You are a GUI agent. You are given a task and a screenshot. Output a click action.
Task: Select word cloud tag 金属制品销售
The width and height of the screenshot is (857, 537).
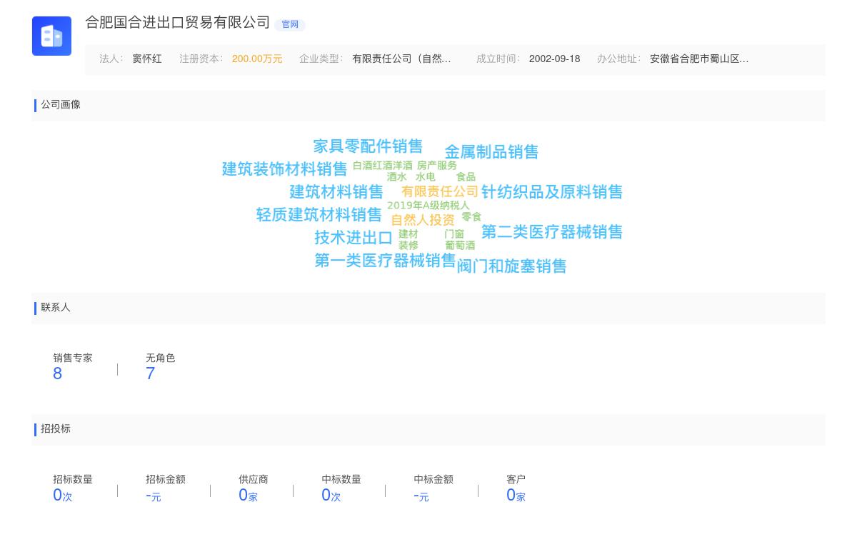(x=491, y=152)
